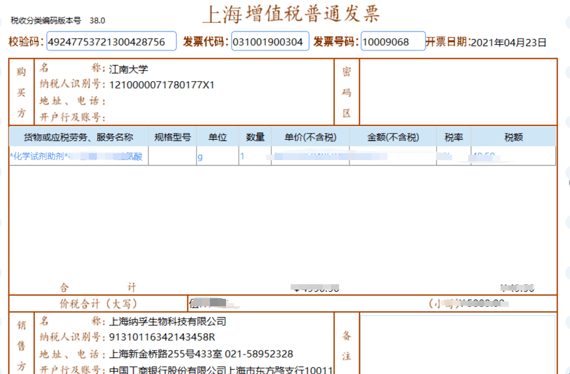Image resolution: width=570 pixels, height=374 pixels.
Task: Click the seller tax ID 91310116342143458R
Action: pos(161,337)
